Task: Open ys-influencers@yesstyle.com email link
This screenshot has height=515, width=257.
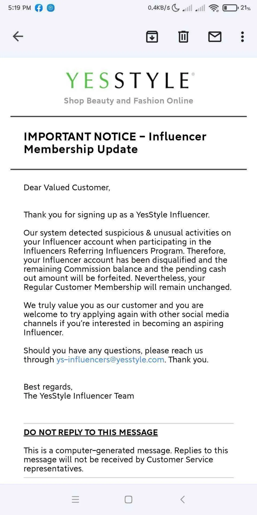Action: coord(110,359)
